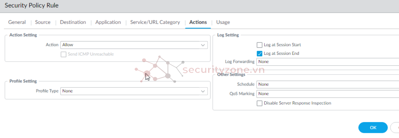Click the Profile Type field showing None
The image size is (399, 138).
tap(134, 91)
